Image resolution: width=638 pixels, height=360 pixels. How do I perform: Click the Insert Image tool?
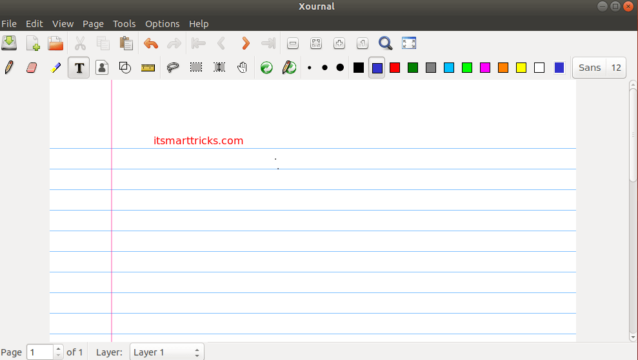pyautogui.click(x=102, y=68)
